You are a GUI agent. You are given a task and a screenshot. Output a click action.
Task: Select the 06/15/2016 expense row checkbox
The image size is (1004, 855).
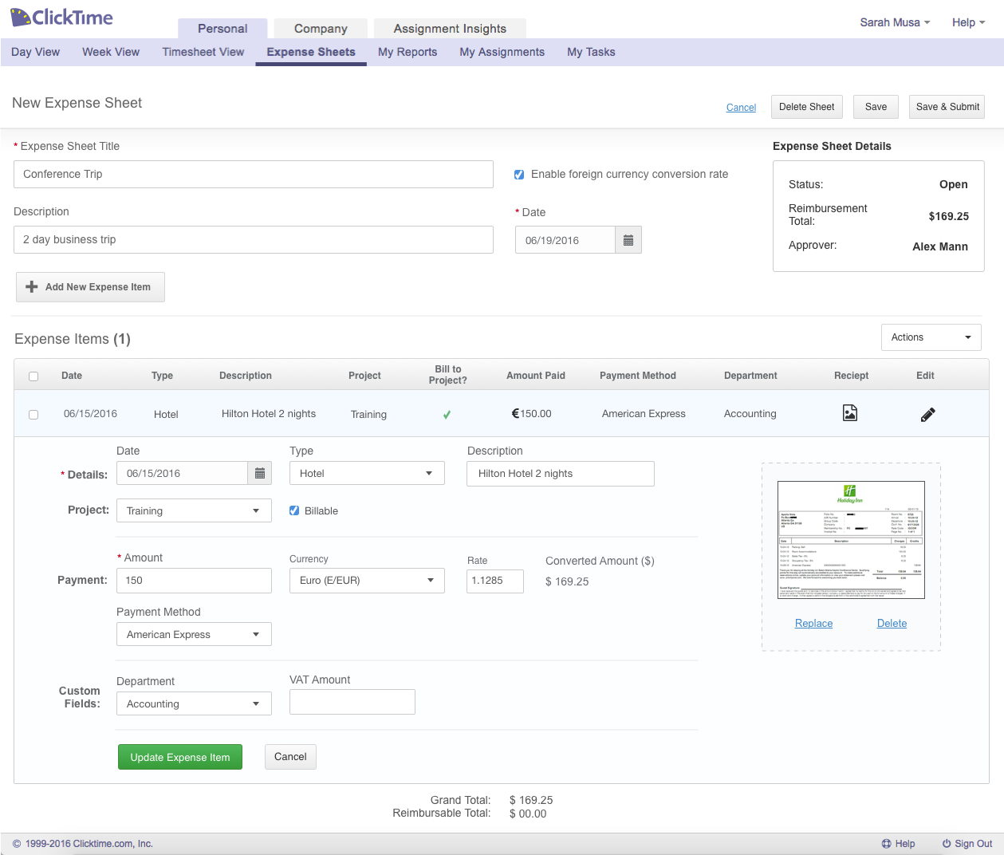(x=33, y=415)
